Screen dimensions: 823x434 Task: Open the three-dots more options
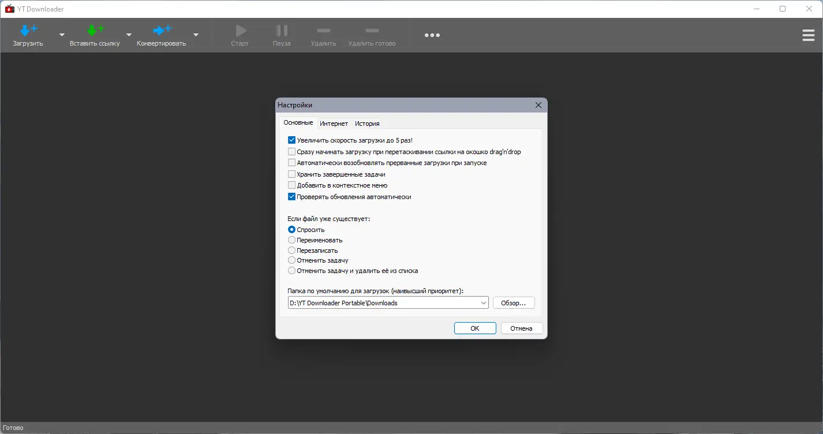tap(432, 35)
